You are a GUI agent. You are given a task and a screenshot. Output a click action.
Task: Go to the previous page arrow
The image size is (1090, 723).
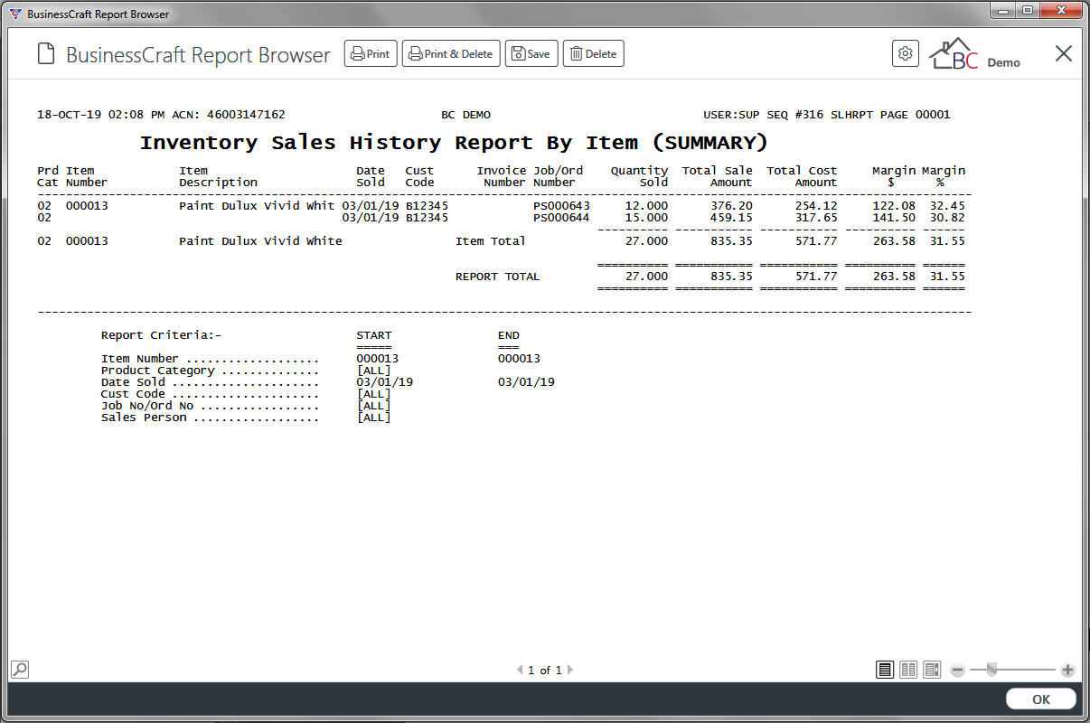[x=520, y=670]
